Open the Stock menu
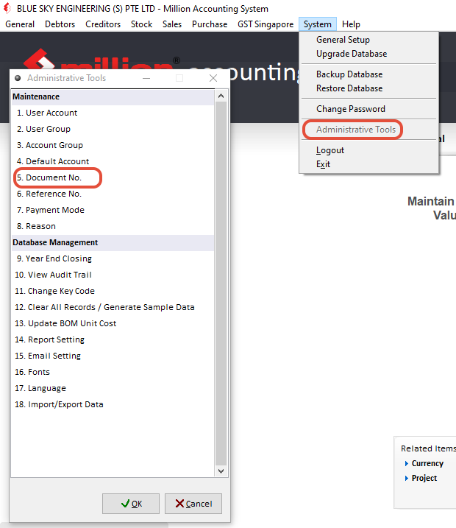The width and height of the screenshot is (456, 528). [x=141, y=24]
